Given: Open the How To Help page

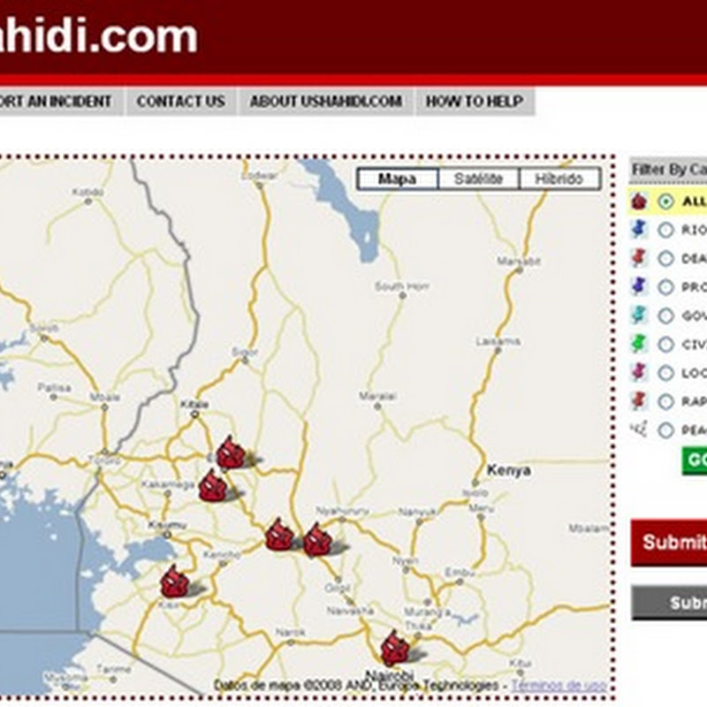Looking at the screenshot, I should pyautogui.click(x=475, y=102).
